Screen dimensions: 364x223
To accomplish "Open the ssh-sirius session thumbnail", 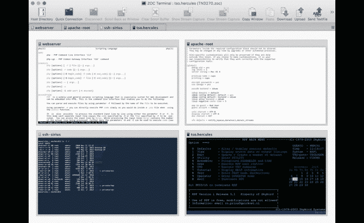I will pos(107,173).
